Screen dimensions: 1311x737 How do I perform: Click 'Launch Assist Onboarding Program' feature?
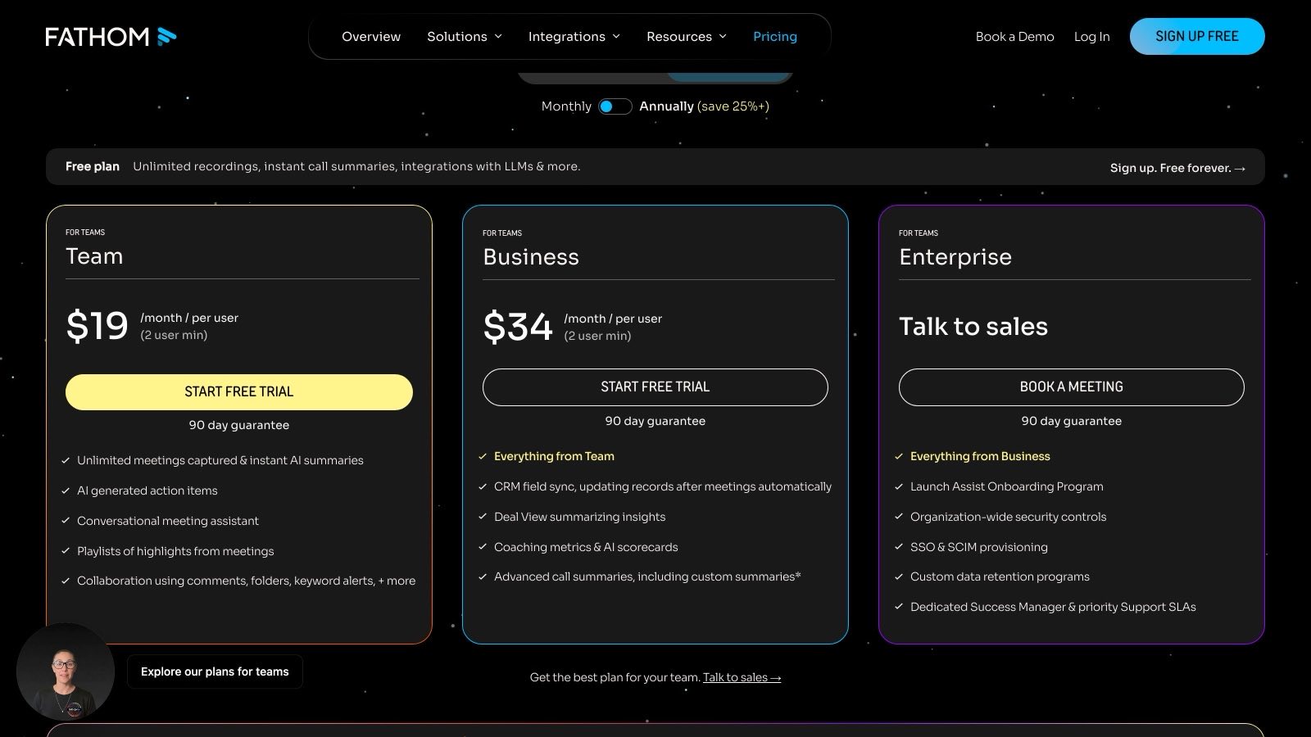(x=1007, y=486)
